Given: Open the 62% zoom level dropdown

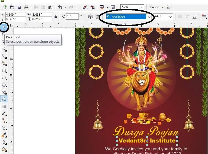Looking at the screenshot, I should point(132,7).
